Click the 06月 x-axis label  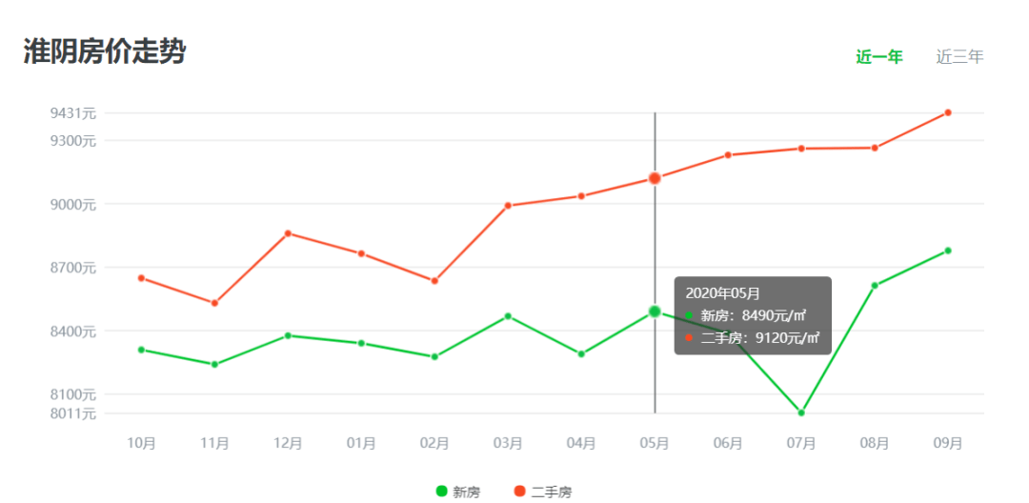728,443
